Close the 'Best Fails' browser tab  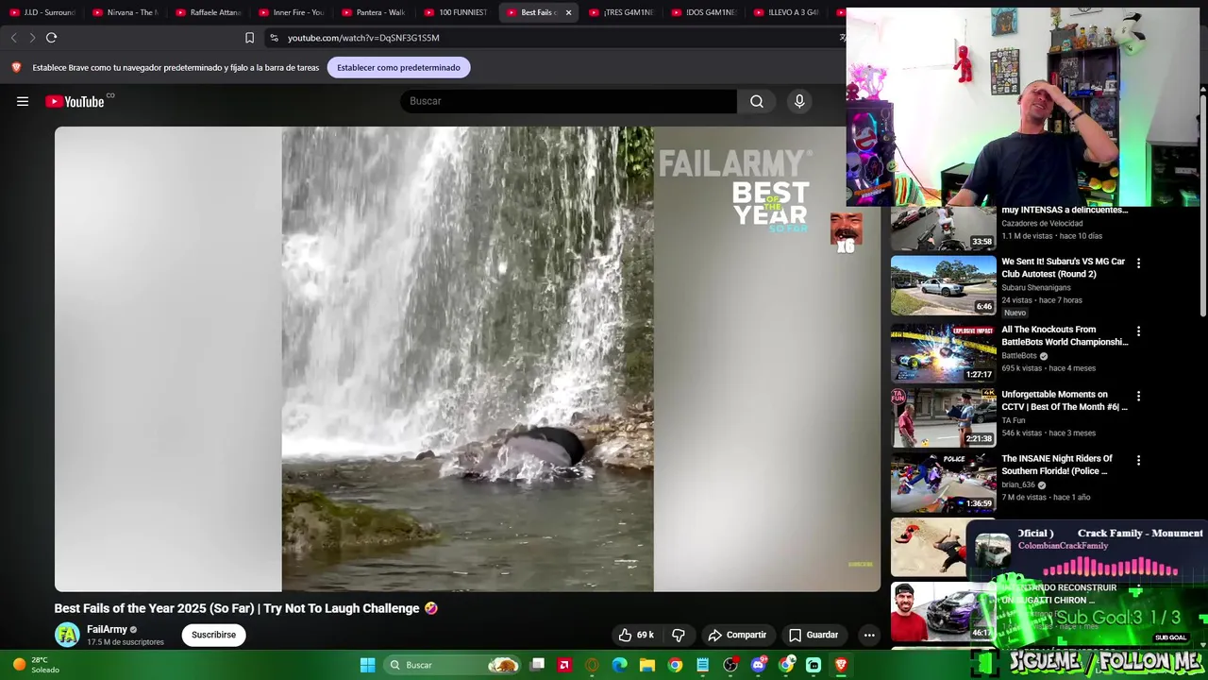click(568, 12)
